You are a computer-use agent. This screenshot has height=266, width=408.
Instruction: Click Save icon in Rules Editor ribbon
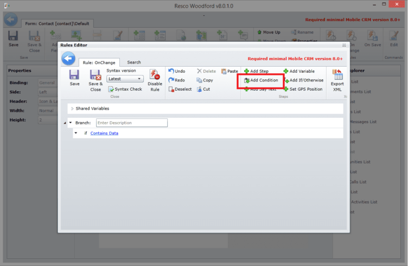pos(74,78)
